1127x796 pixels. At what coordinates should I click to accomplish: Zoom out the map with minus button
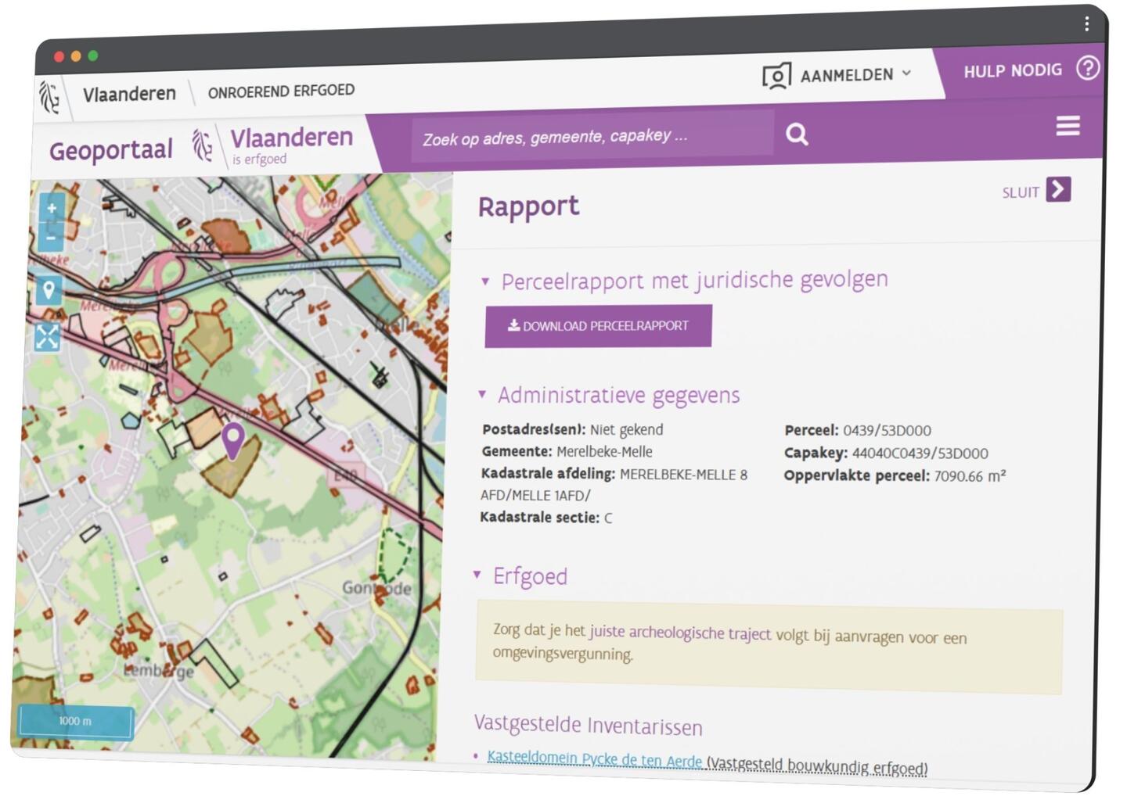(51, 237)
